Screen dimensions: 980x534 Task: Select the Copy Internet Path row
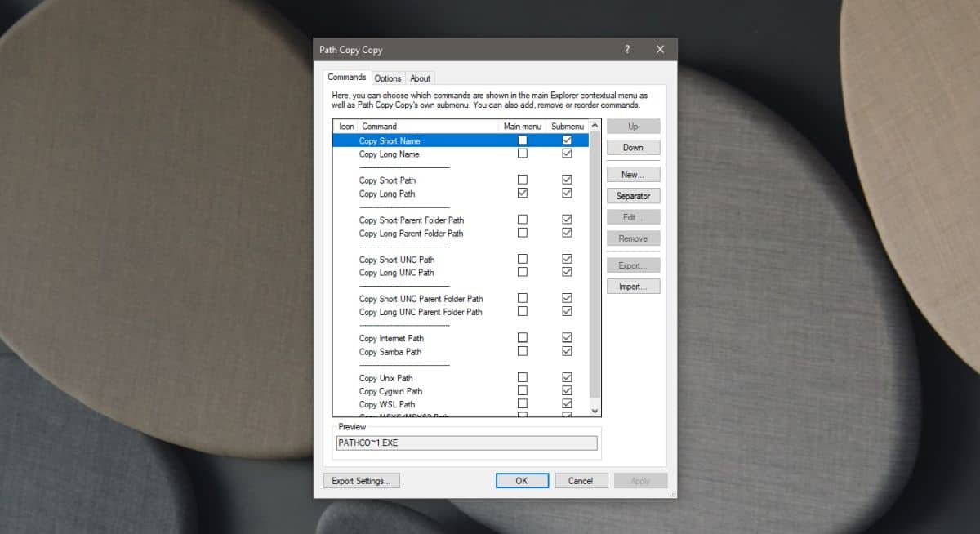460,338
